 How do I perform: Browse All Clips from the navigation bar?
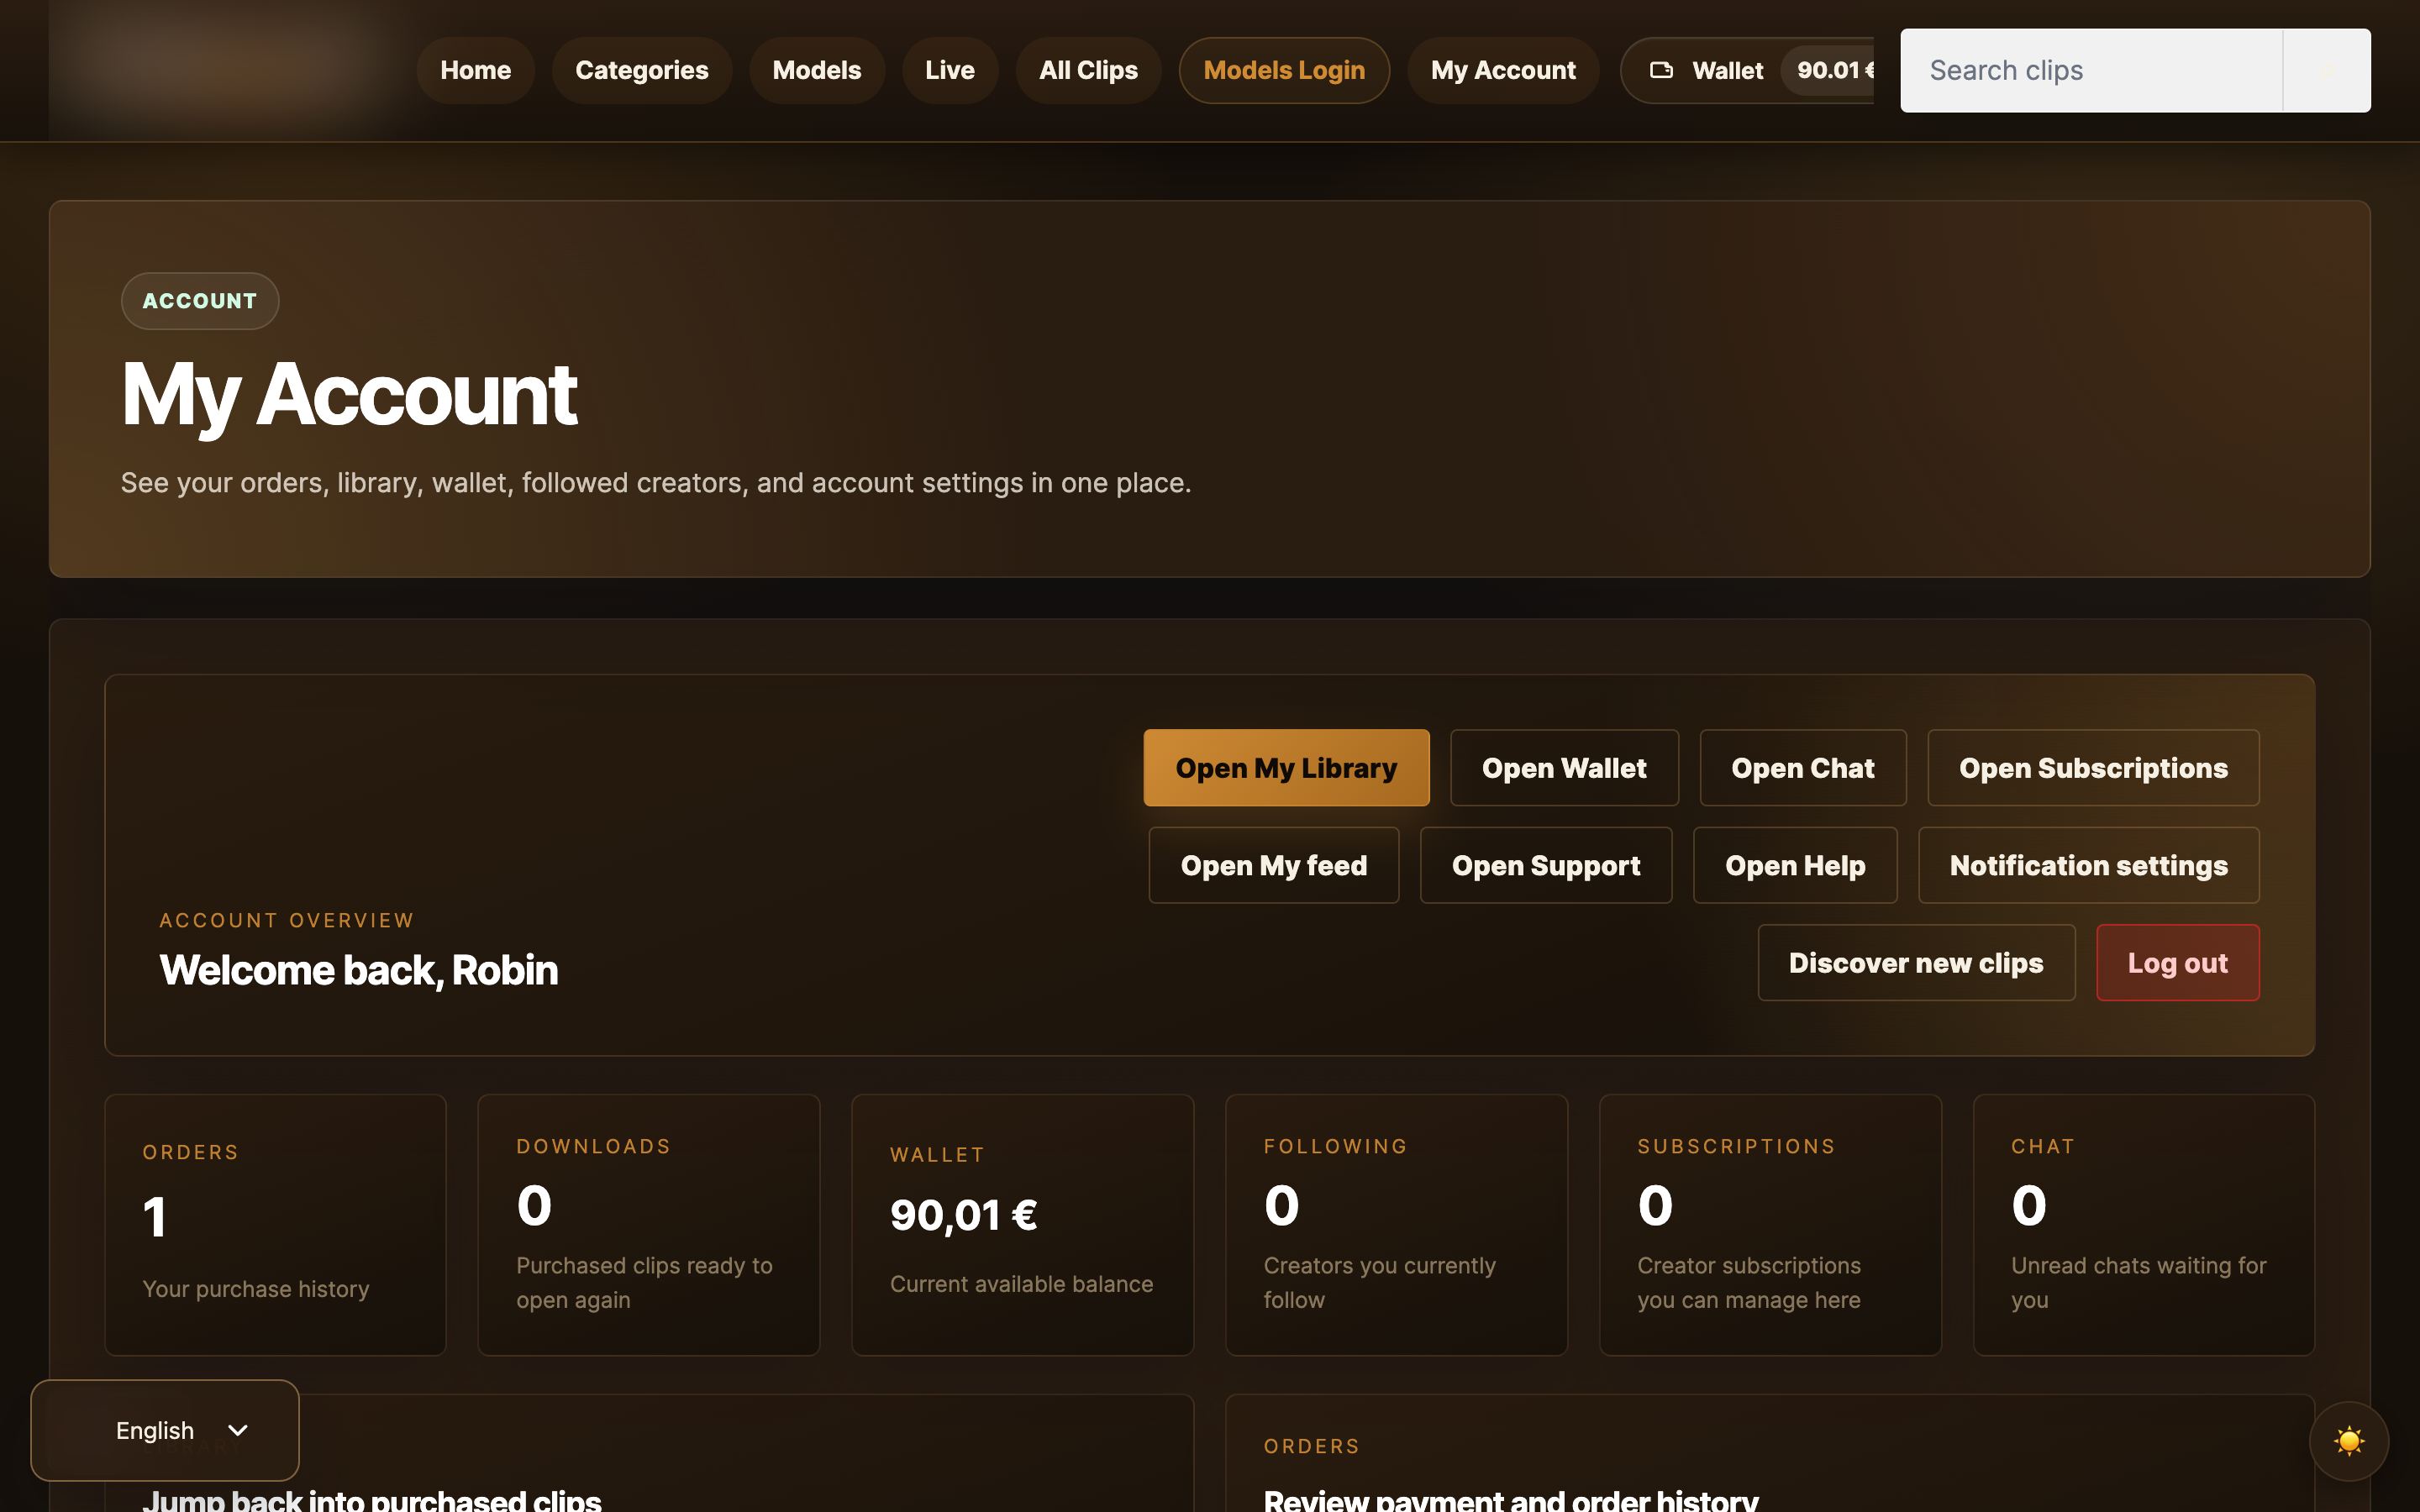coord(1088,70)
